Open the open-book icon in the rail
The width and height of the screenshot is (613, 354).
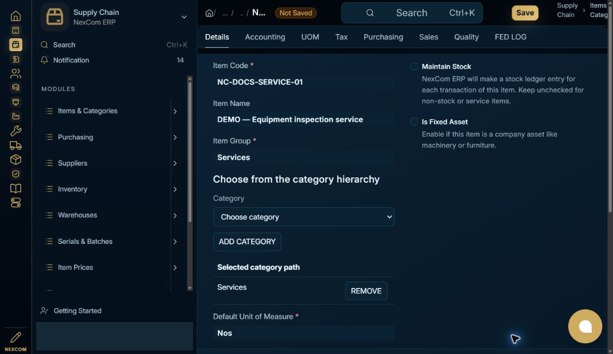tap(15, 188)
